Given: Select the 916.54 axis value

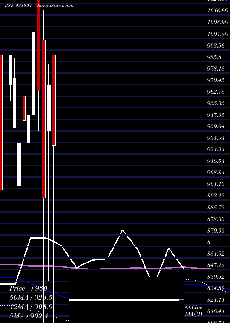Looking at the screenshot, I should pos(216,161).
